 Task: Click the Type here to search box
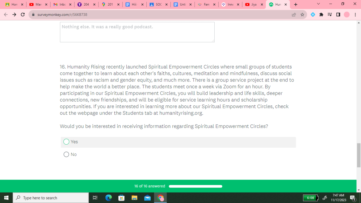[51, 198]
